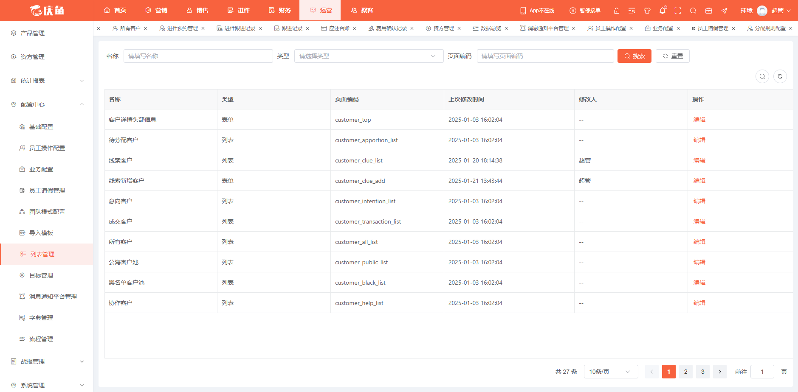
Task: Select 运营 top menu
Action: click(x=321, y=10)
